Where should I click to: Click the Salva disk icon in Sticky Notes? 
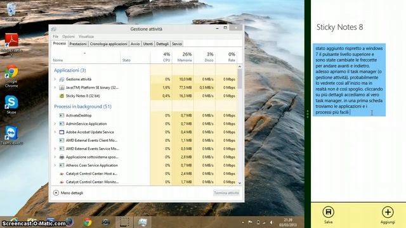328,212
